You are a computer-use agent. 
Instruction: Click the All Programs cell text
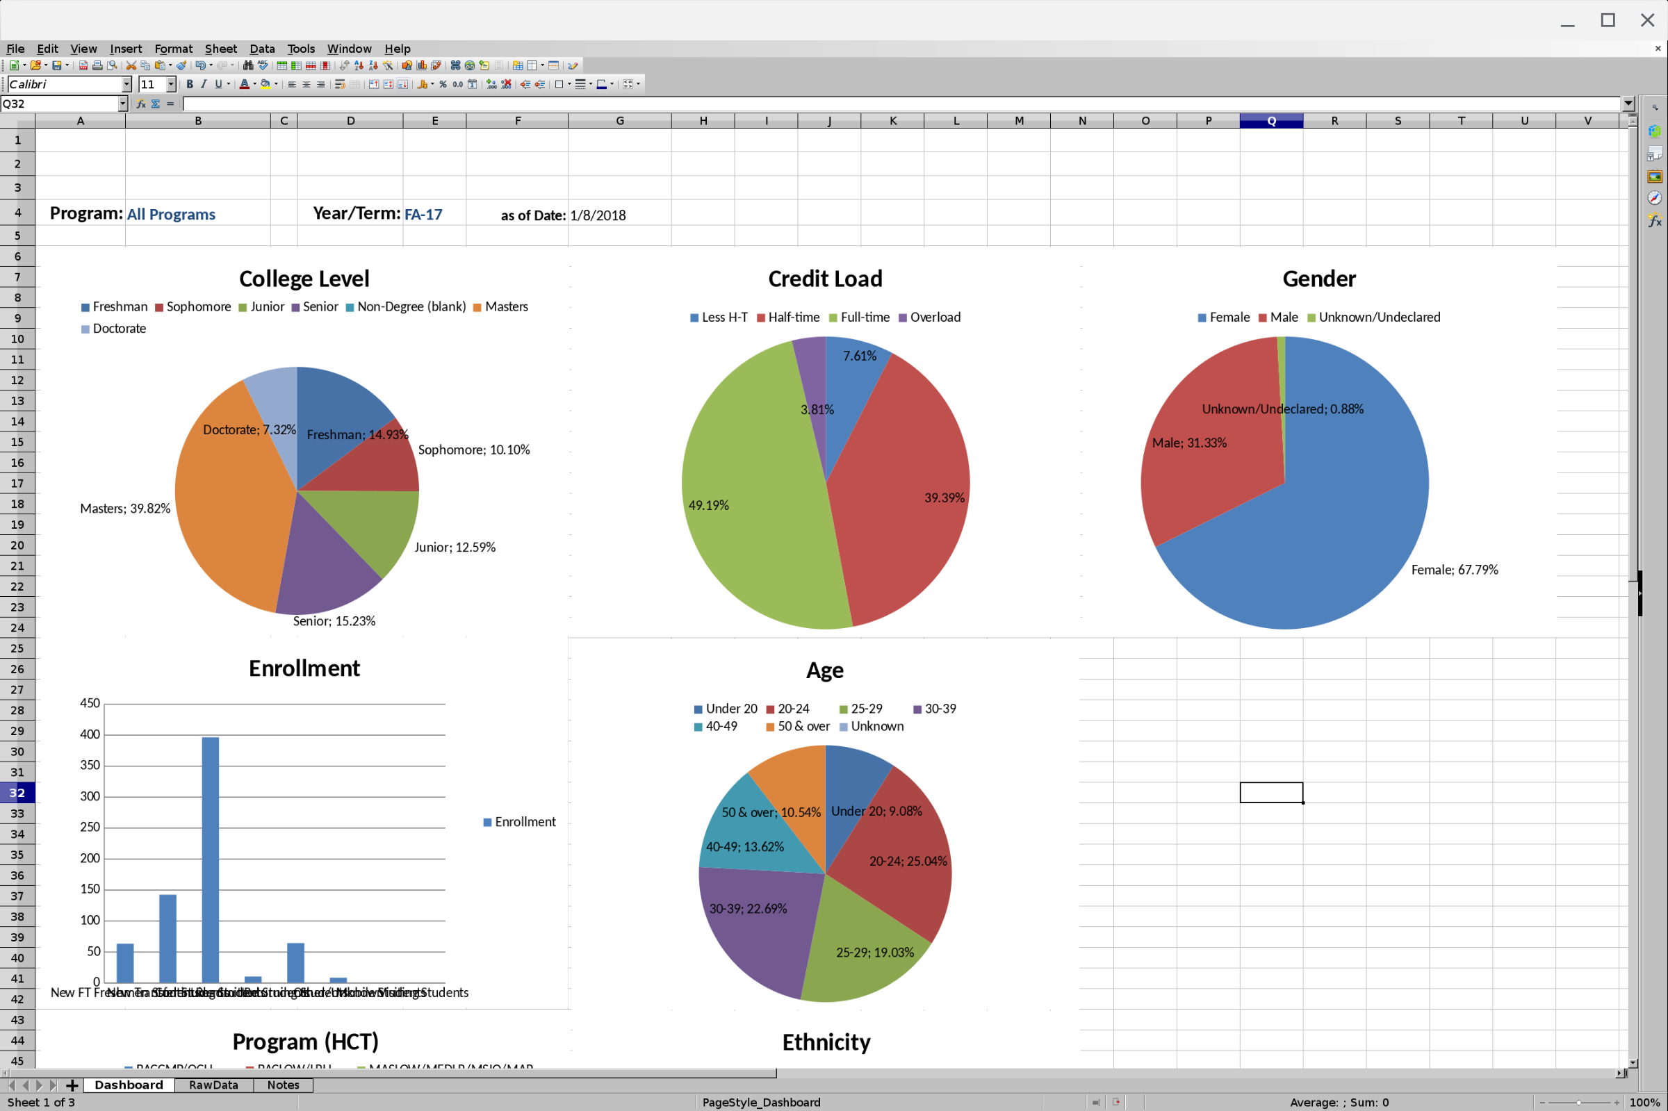[171, 214]
